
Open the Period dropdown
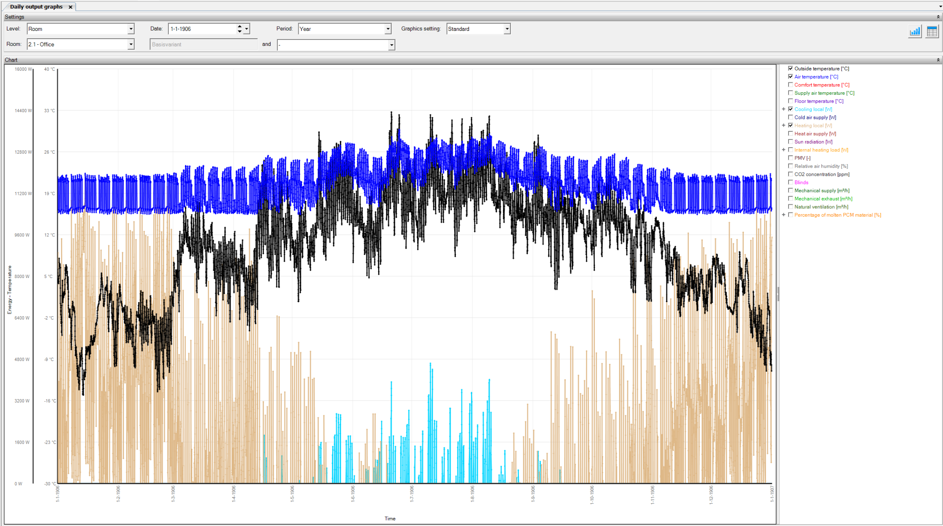pos(388,29)
